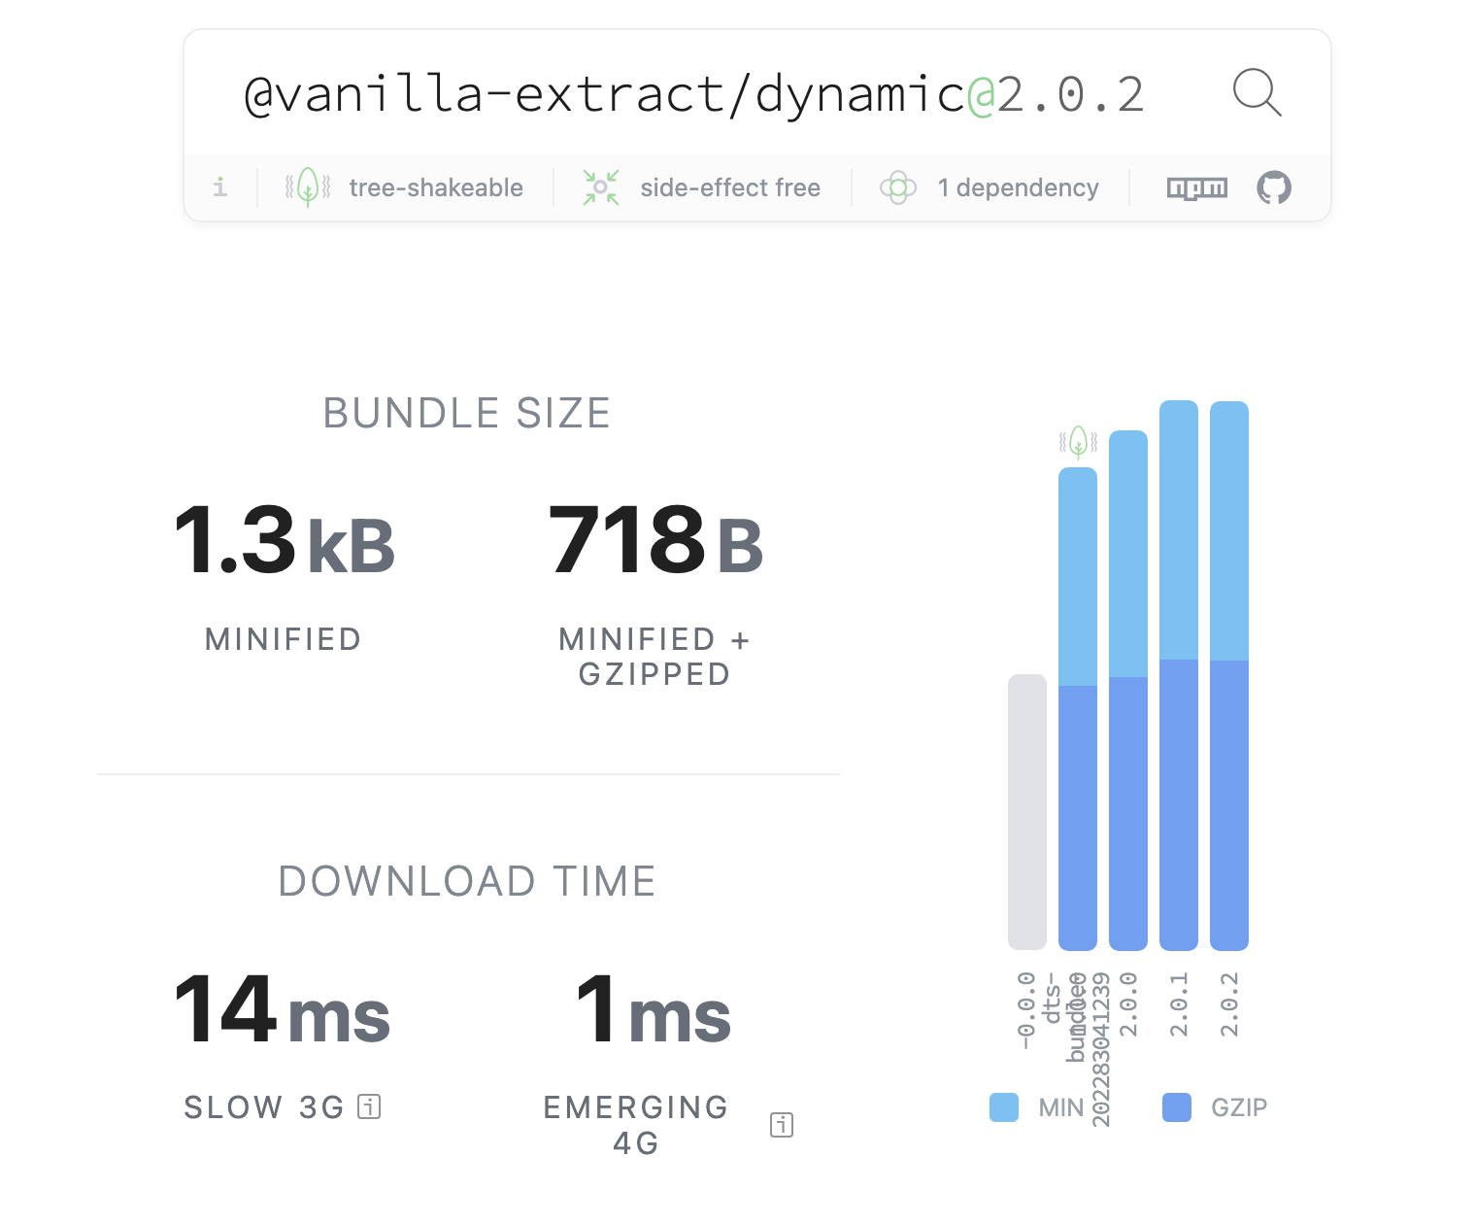Viewport: 1476px width, 1224px height.
Task: Click the 'tree-shakeable' label
Action: point(436,187)
